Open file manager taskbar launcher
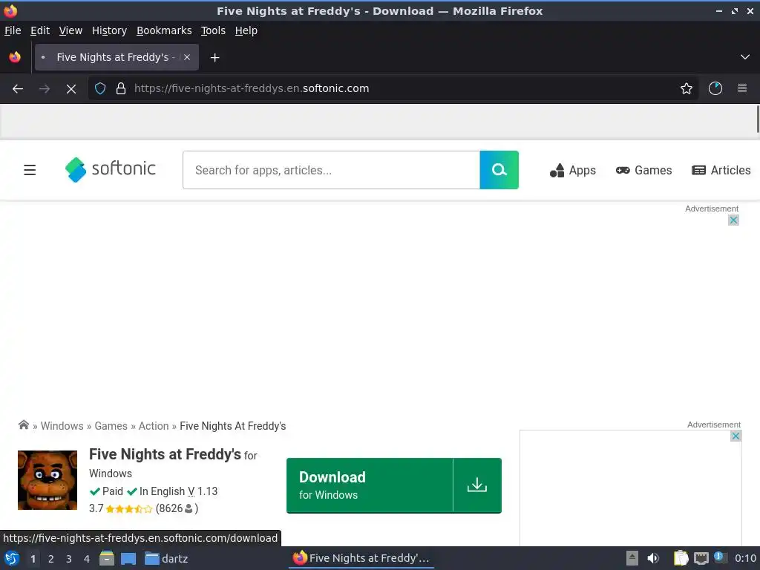Image resolution: width=760 pixels, height=570 pixels. point(107,558)
